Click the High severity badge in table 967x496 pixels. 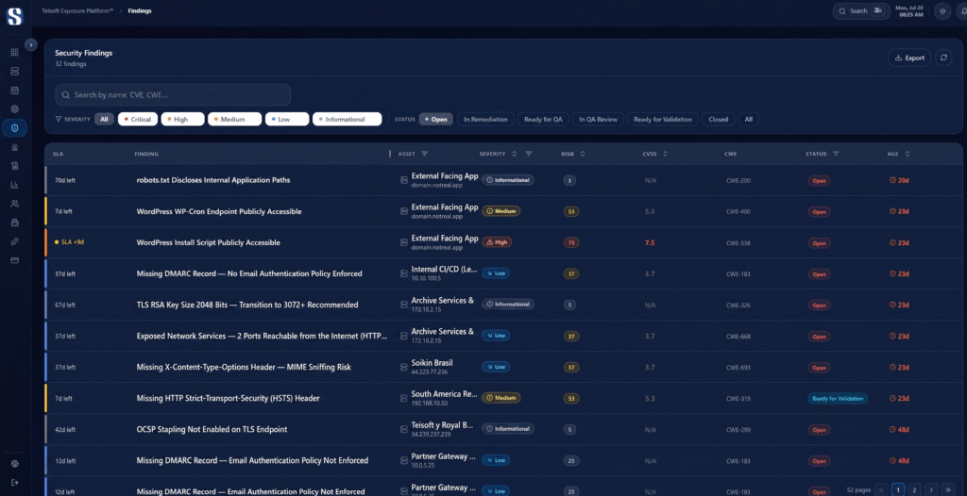(x=497, y=242)
